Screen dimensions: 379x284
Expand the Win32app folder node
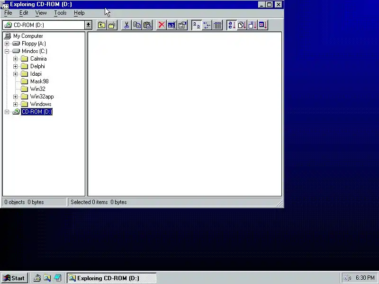click(x=16, y=97)
